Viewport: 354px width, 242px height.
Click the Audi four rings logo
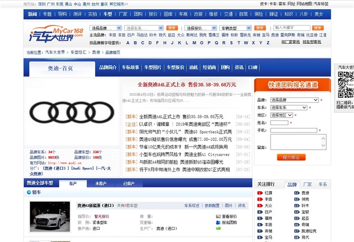click(72, 112)
